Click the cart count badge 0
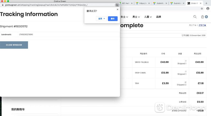This screenshot has height=116, width=211. coord(206,17)
